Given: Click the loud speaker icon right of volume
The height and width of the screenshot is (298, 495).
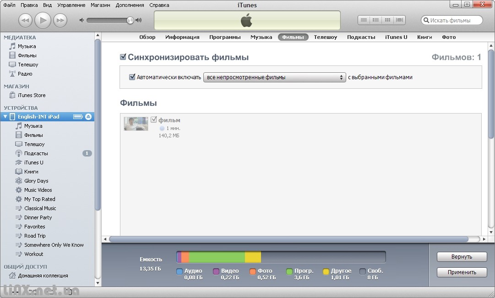Looking at the screenshot, I should coord(139,20).
